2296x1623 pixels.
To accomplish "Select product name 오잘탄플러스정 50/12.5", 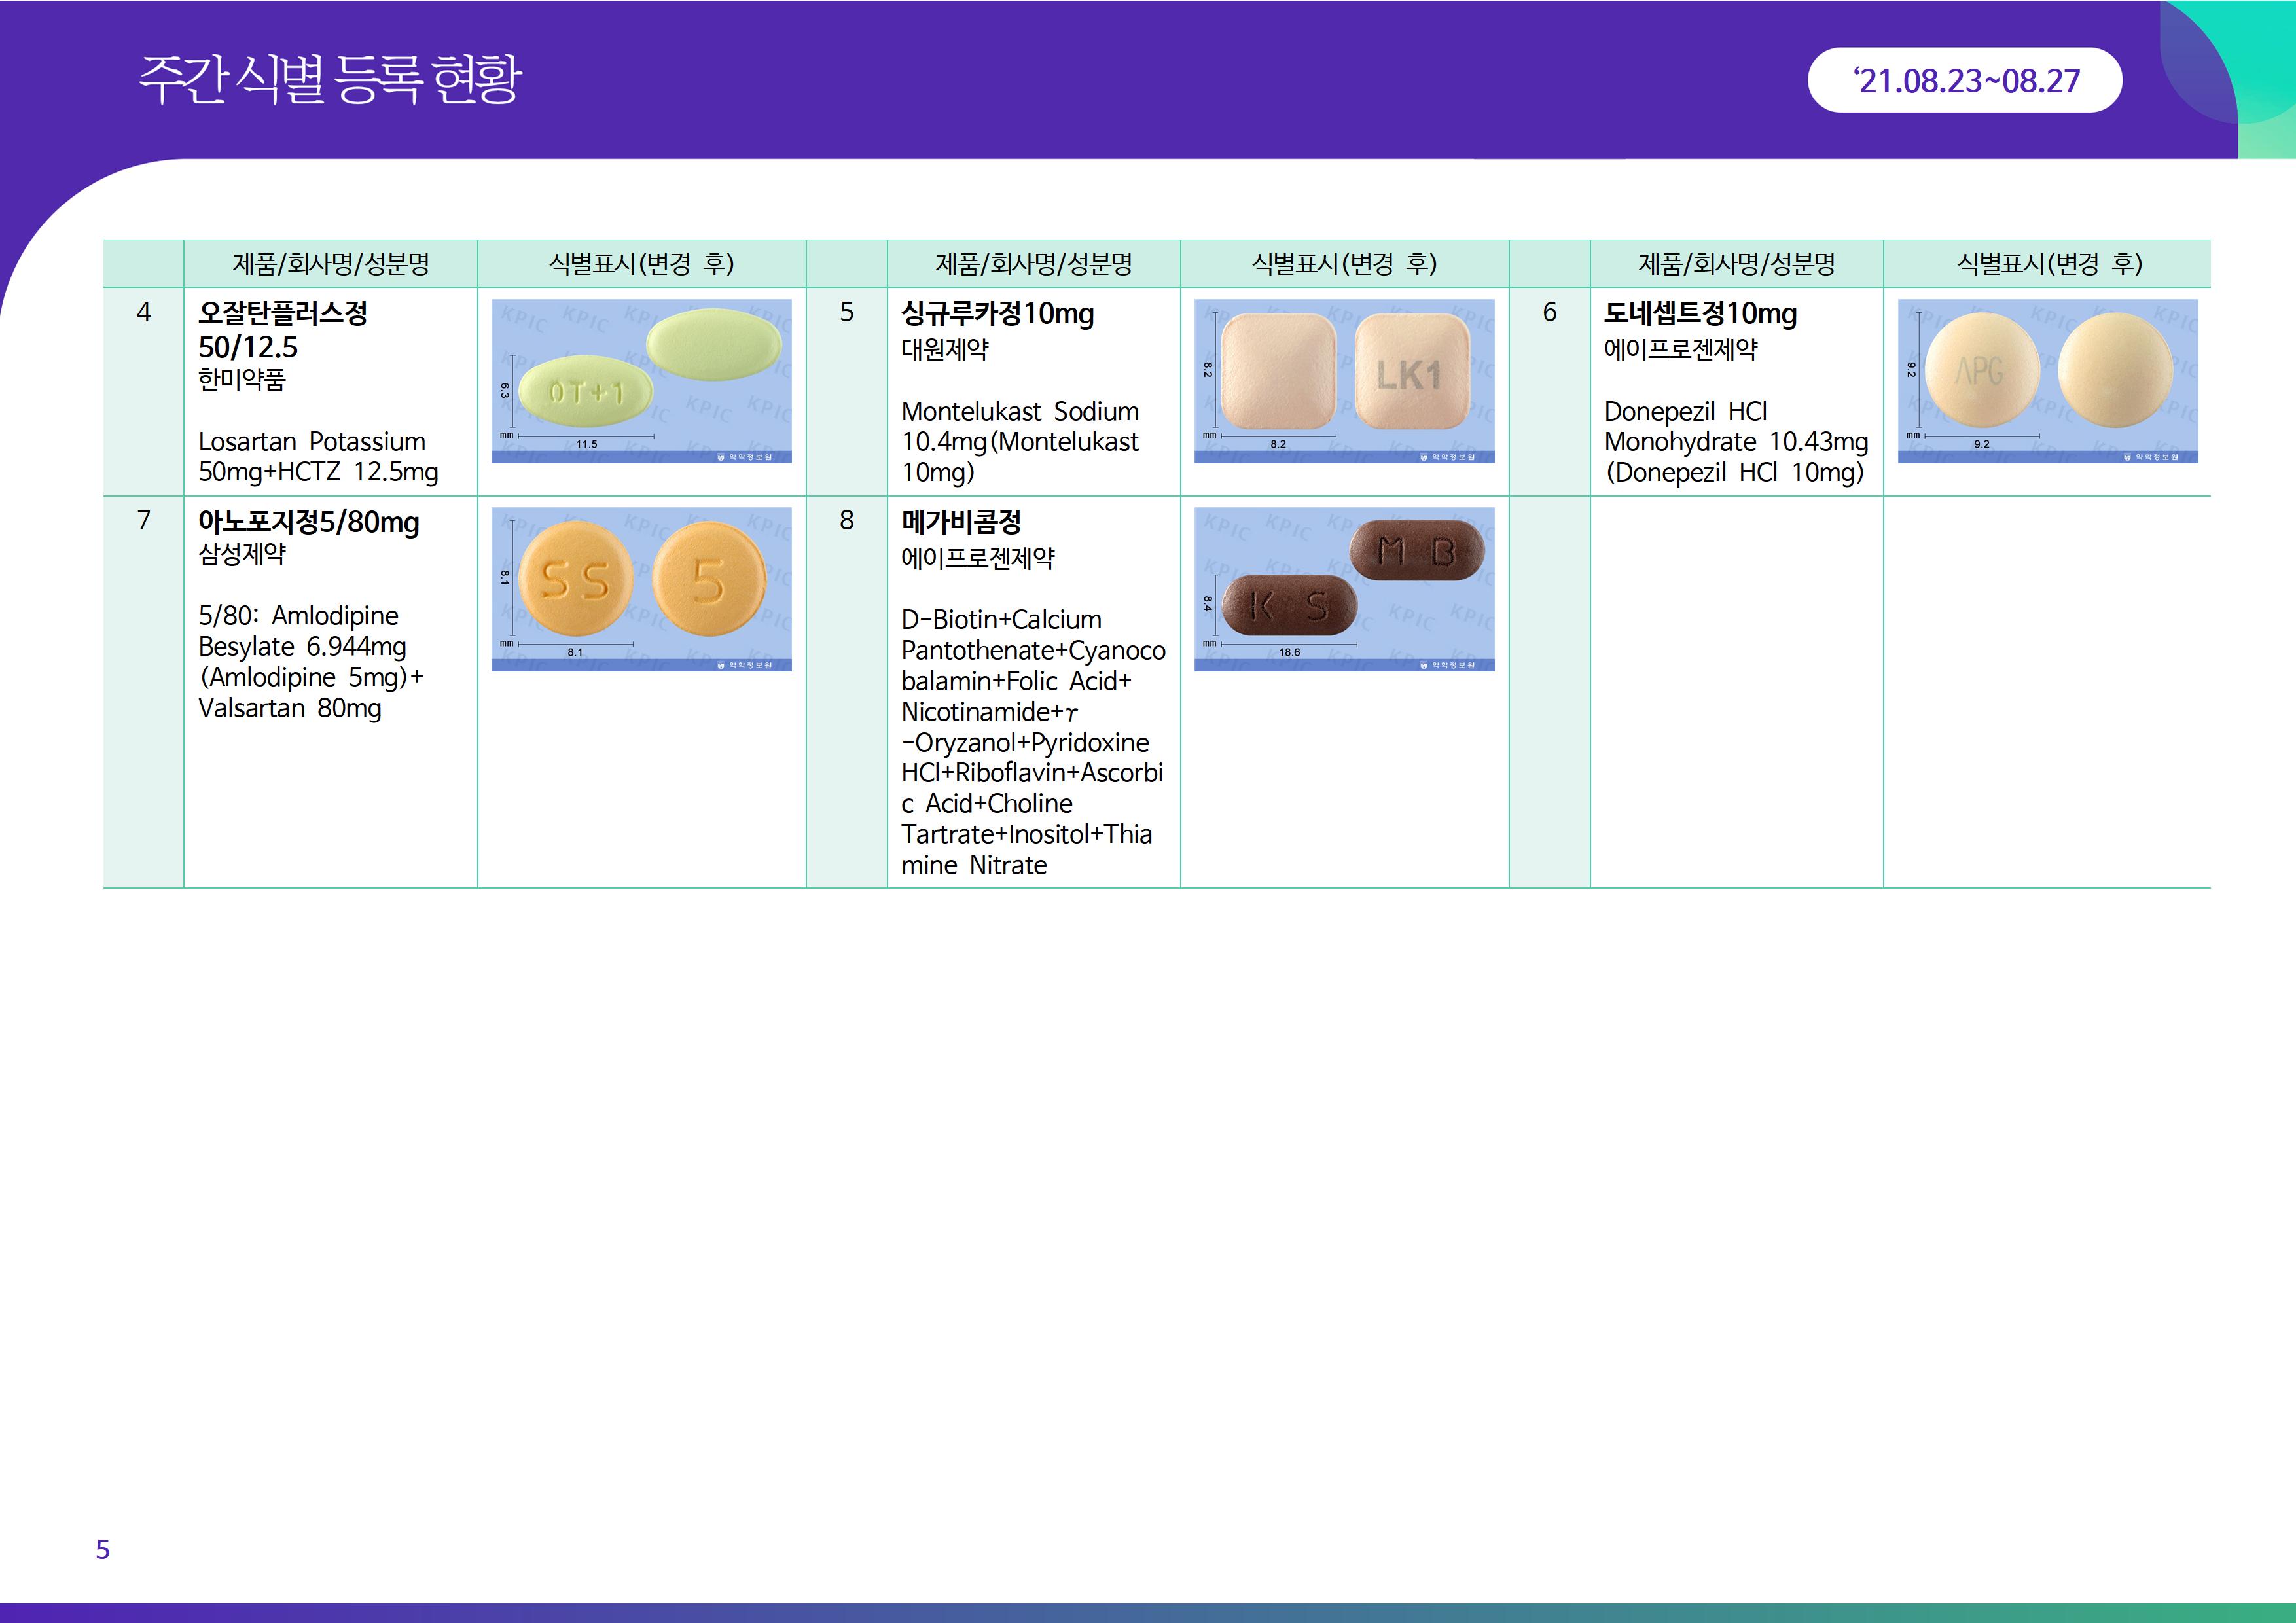I will [282, 330].
